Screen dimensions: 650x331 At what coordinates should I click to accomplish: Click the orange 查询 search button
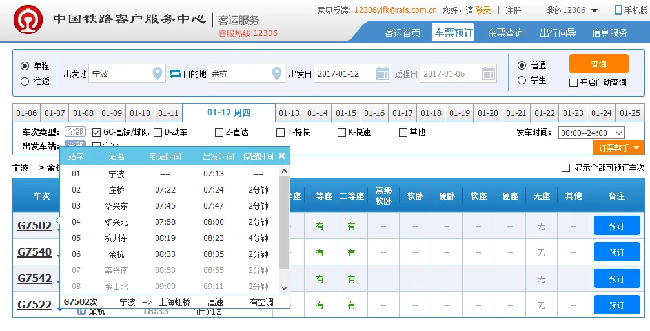point(598,64)
